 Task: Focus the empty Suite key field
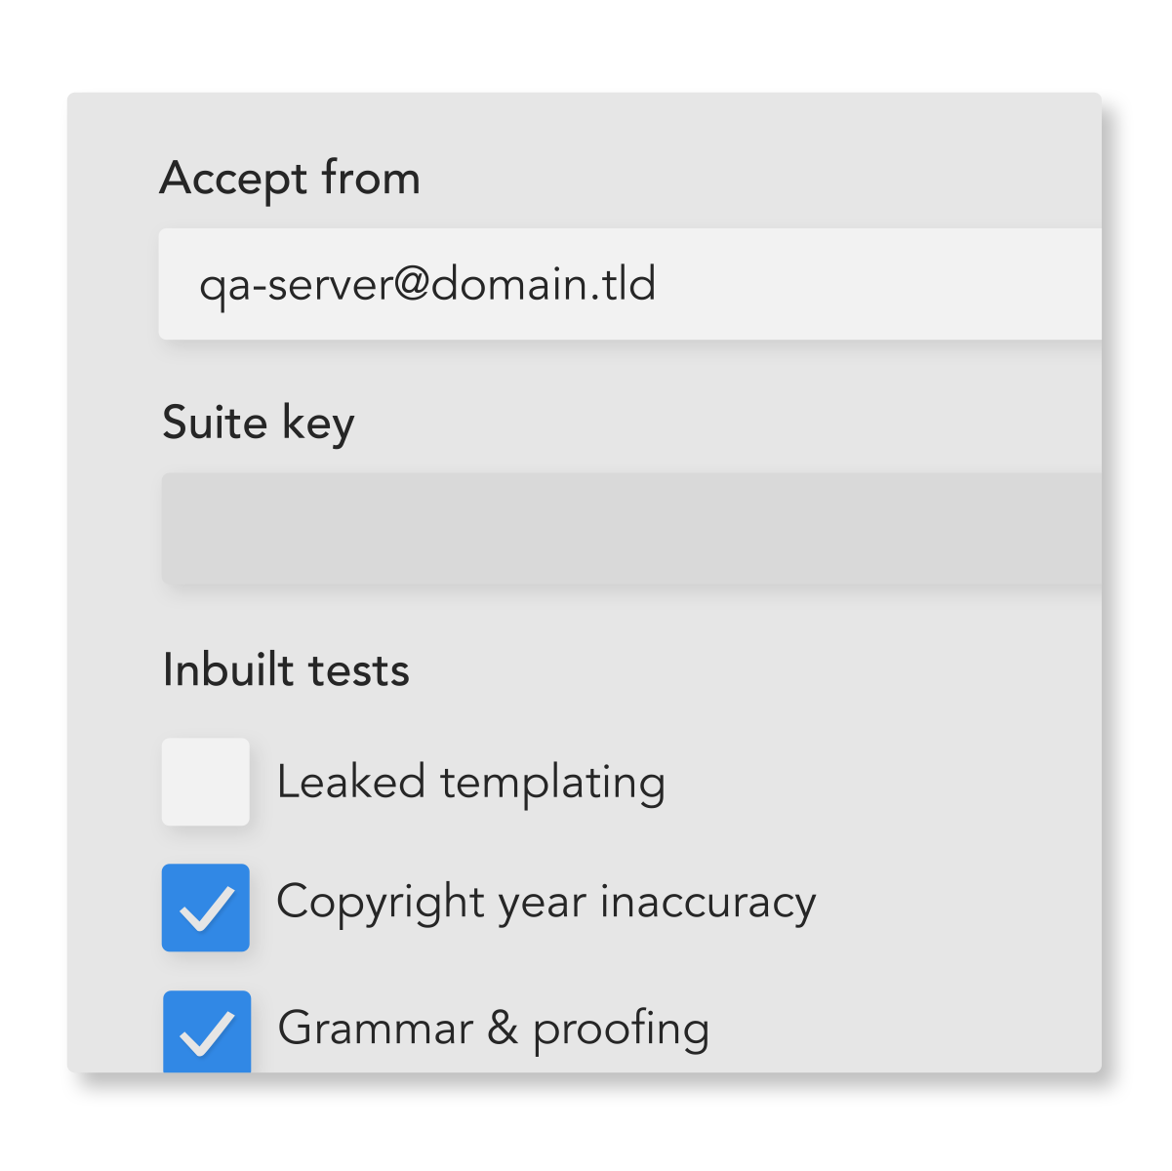(630, 528)
